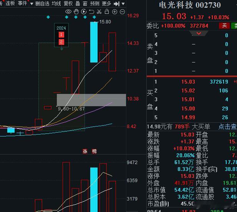The width and height of the screenshot is (237, 212).
Task: Zoom out with the minus circle icon
Action: coord(122,12)
